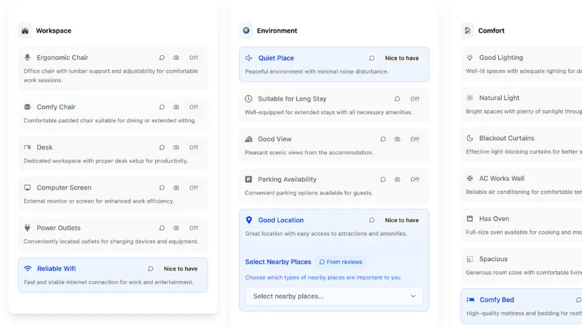Toggle Good View from Off

click(415, 139)
